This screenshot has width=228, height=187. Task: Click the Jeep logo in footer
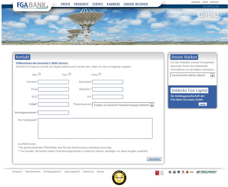coord(192,172)
